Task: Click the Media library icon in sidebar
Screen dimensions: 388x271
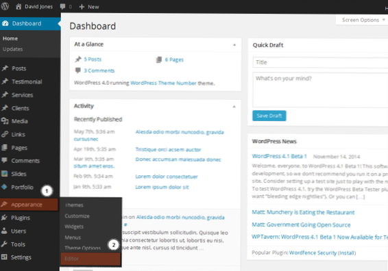Action: tap(5, 121)
